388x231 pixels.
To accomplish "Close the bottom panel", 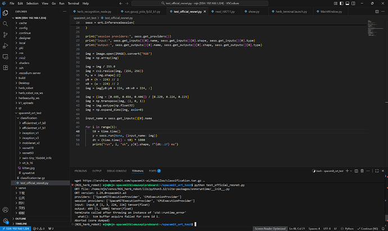I will (x=383, y=171).
